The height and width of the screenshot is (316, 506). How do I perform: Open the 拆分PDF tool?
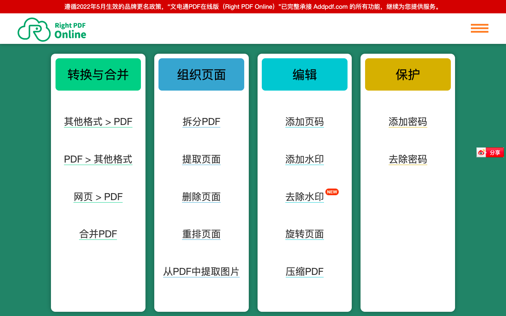coord(201,122)
